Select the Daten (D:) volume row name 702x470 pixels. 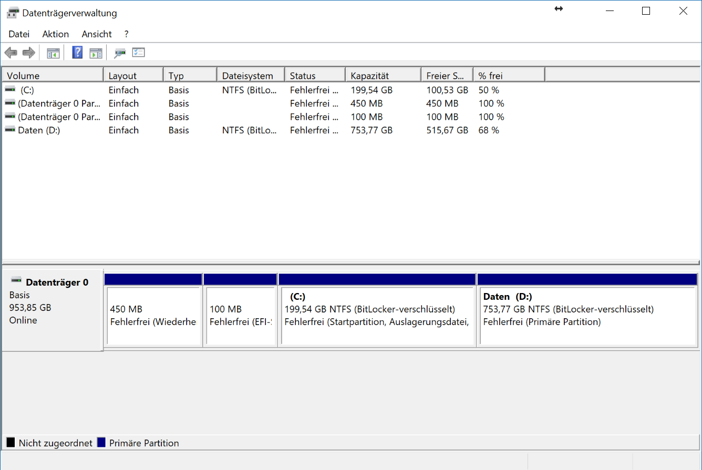click(x=39, y=130)
